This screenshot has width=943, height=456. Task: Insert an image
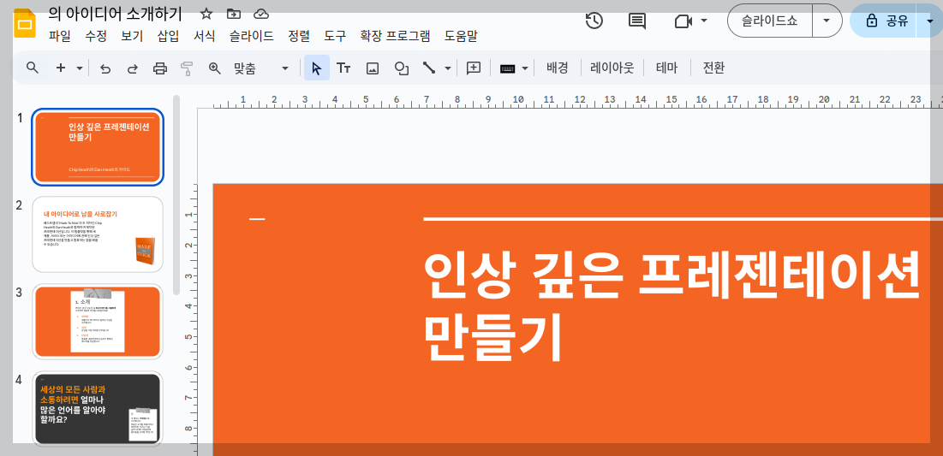[x=373, y=68]
